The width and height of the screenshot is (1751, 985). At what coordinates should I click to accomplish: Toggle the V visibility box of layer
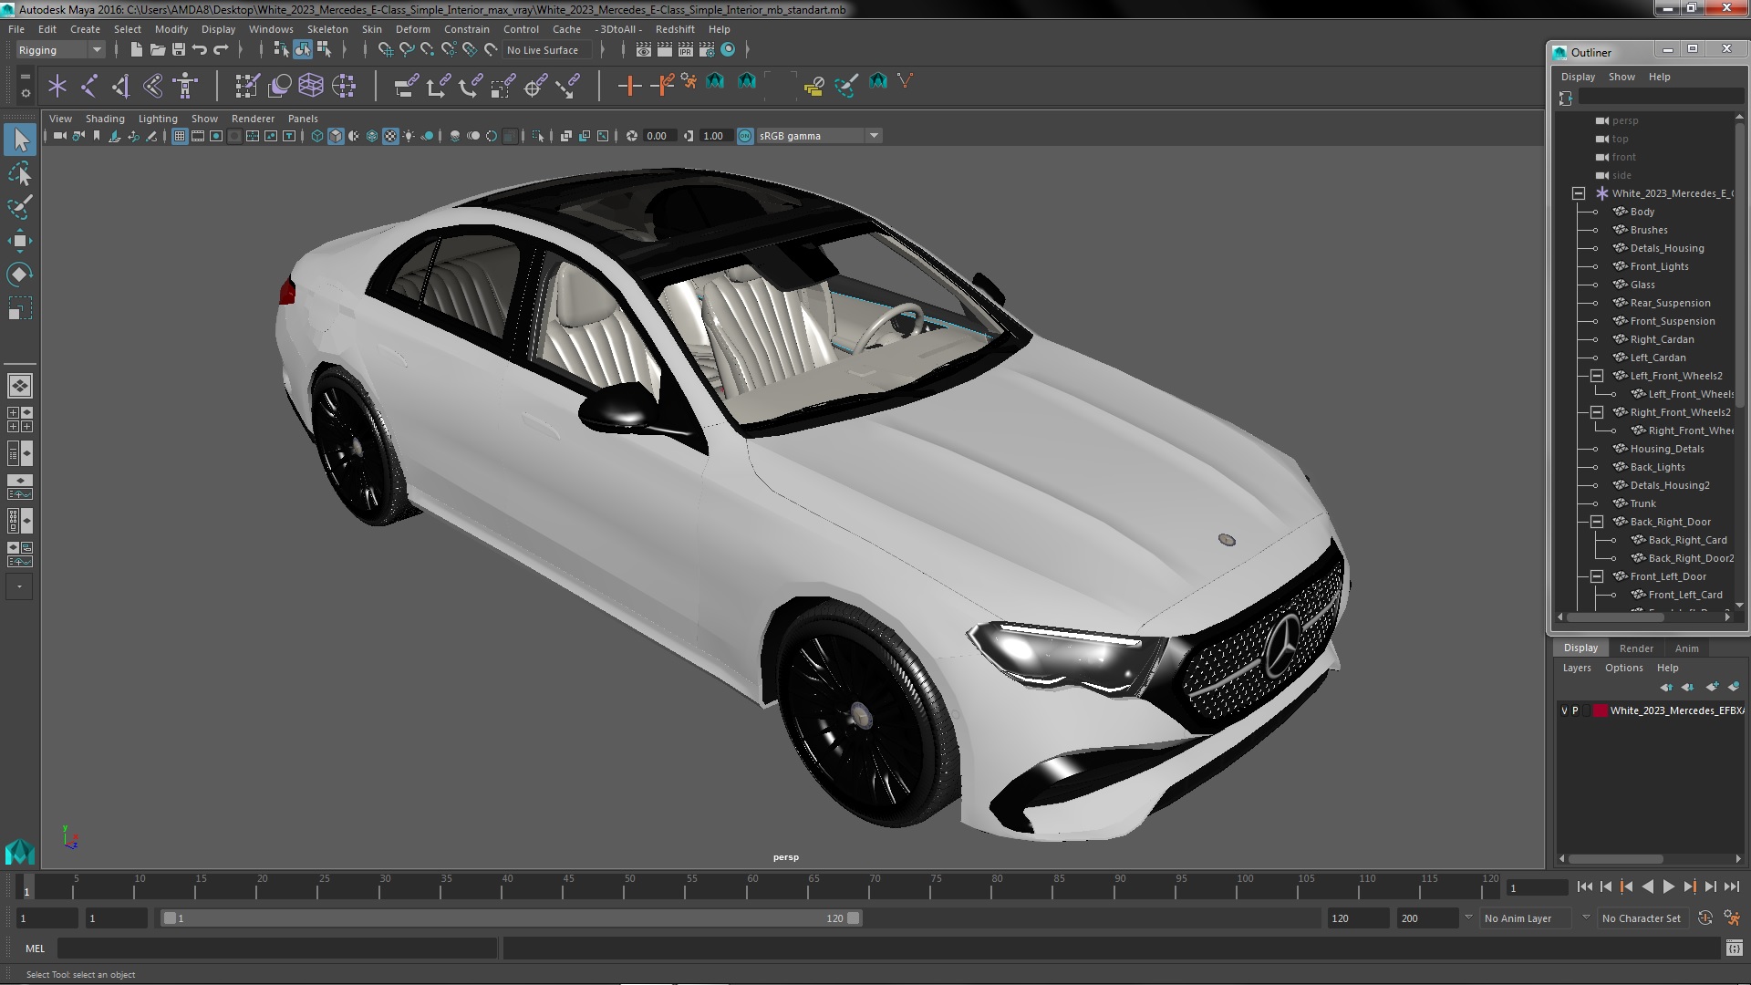(1564, 710)
